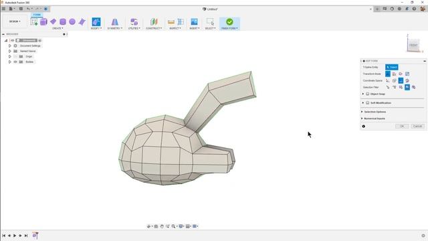Expand the Document Settings node
The height and width of the screenshot is (241, 428).
10,46
